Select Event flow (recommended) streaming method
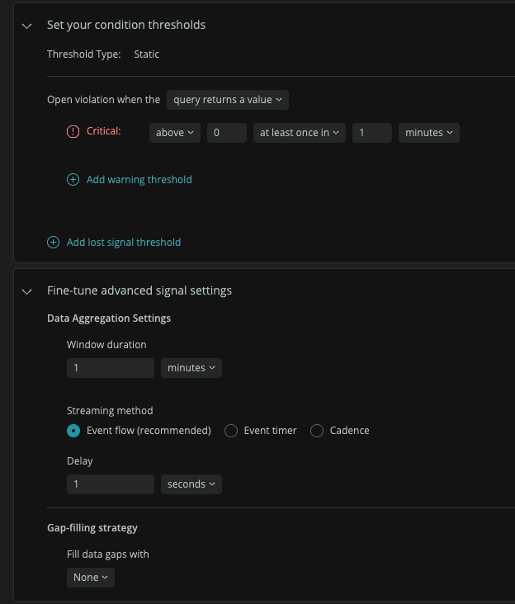515x604 pixels. point(73,431)
